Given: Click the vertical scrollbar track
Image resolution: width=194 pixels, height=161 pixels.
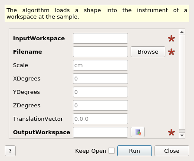Looking at the screenshot, I should [182, 82].
